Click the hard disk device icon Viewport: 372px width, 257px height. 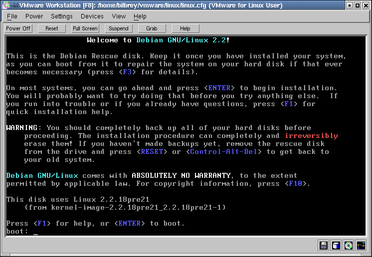coord(336,245)
